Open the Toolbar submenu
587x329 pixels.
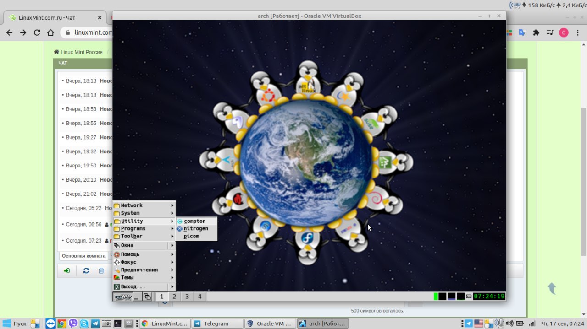tap(144, 237)
